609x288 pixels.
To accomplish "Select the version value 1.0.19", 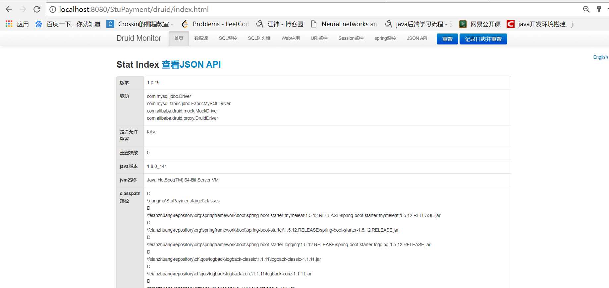I will 153,83.
